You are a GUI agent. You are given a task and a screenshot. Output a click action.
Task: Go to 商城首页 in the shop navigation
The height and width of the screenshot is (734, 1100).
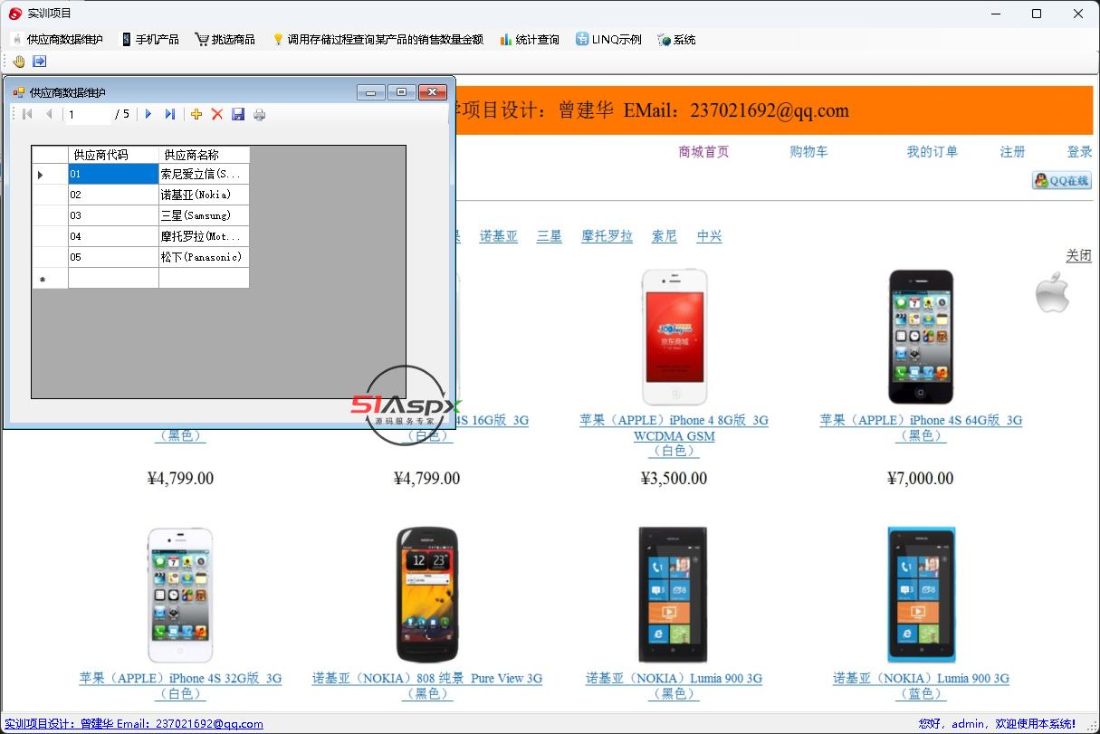pyautogui.click(x=703, y=152)
